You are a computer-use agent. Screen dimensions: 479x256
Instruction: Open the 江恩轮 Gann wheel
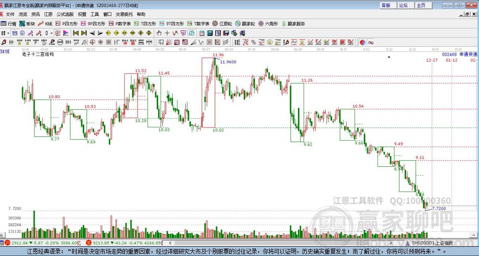click(222, 23)
